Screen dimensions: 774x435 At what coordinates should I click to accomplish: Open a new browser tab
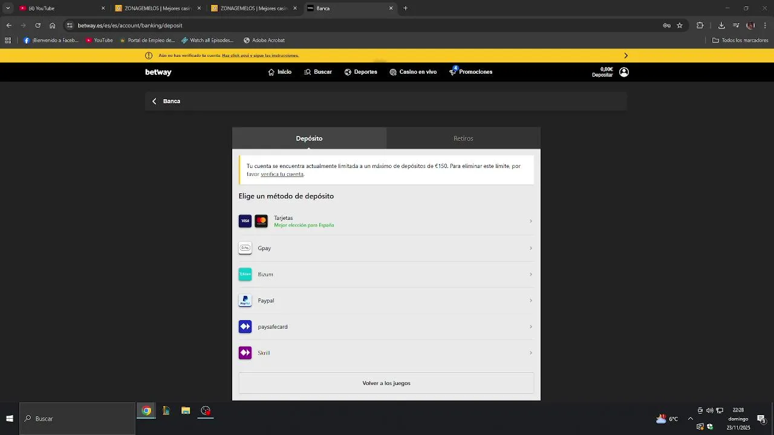point(405,8)
